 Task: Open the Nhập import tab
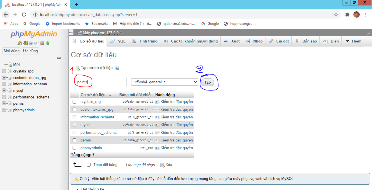point(254,41)
